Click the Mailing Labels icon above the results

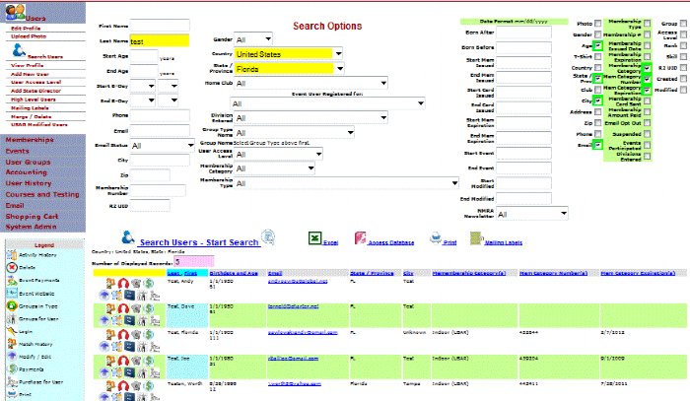(476, 238)
